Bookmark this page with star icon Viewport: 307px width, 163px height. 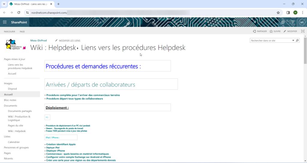click(x=278, y=13)
